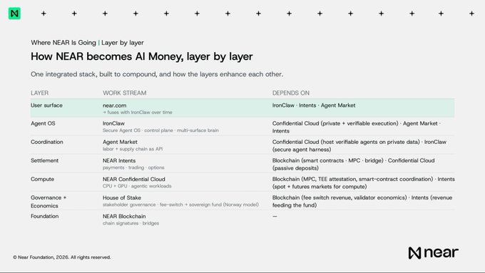
Task: Click the LAYER column header
Action: (x=40, y=93)
